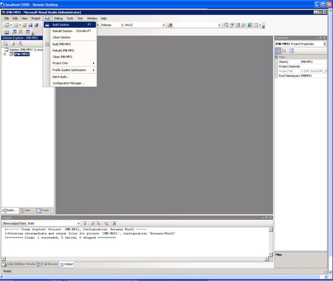Image resolution: width=333 pixels, height=281 pixels.
Task: Open Property Pages icon in Properties panel
Action: [291, 51]
